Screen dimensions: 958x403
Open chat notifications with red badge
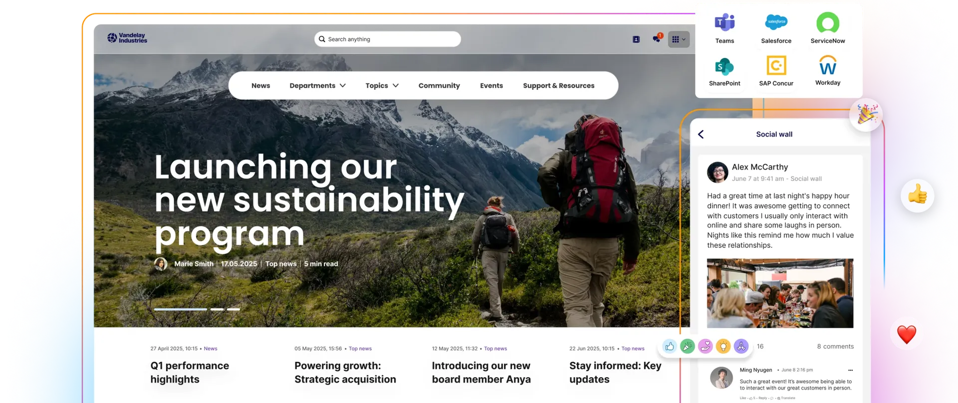pyautogui.click(x=657, y=38)
